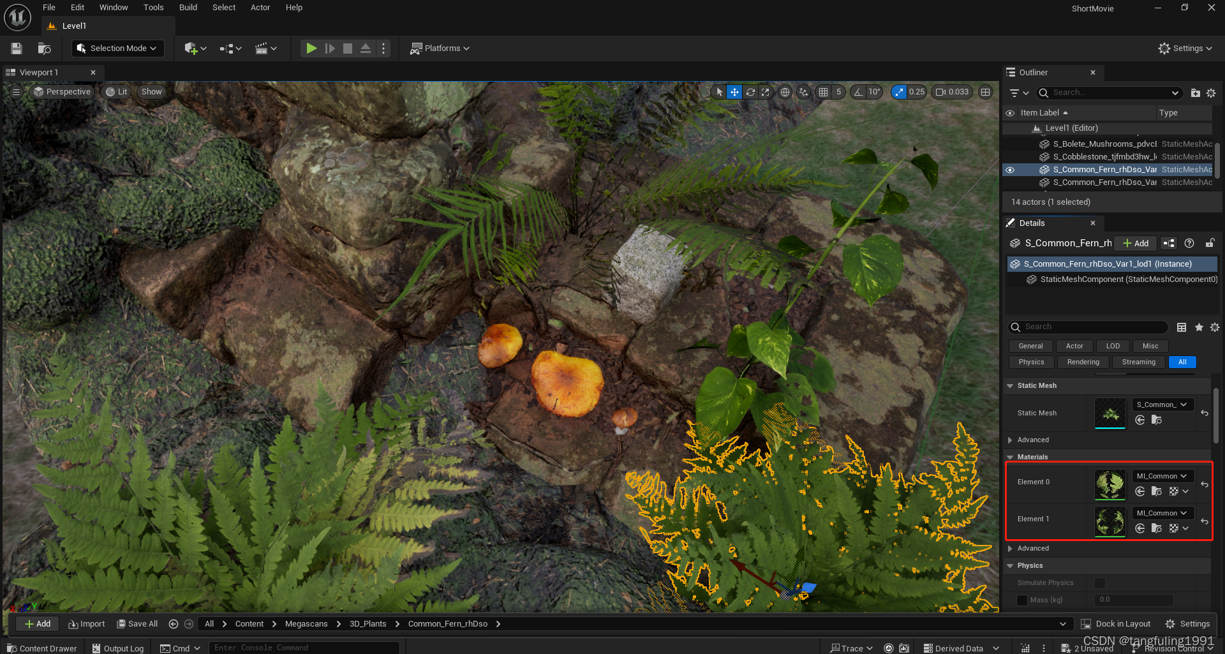The height and width of the screenshot is (654, 1225).
Task: Open rotation snap value 10°
Action: [x=875, y=92]
